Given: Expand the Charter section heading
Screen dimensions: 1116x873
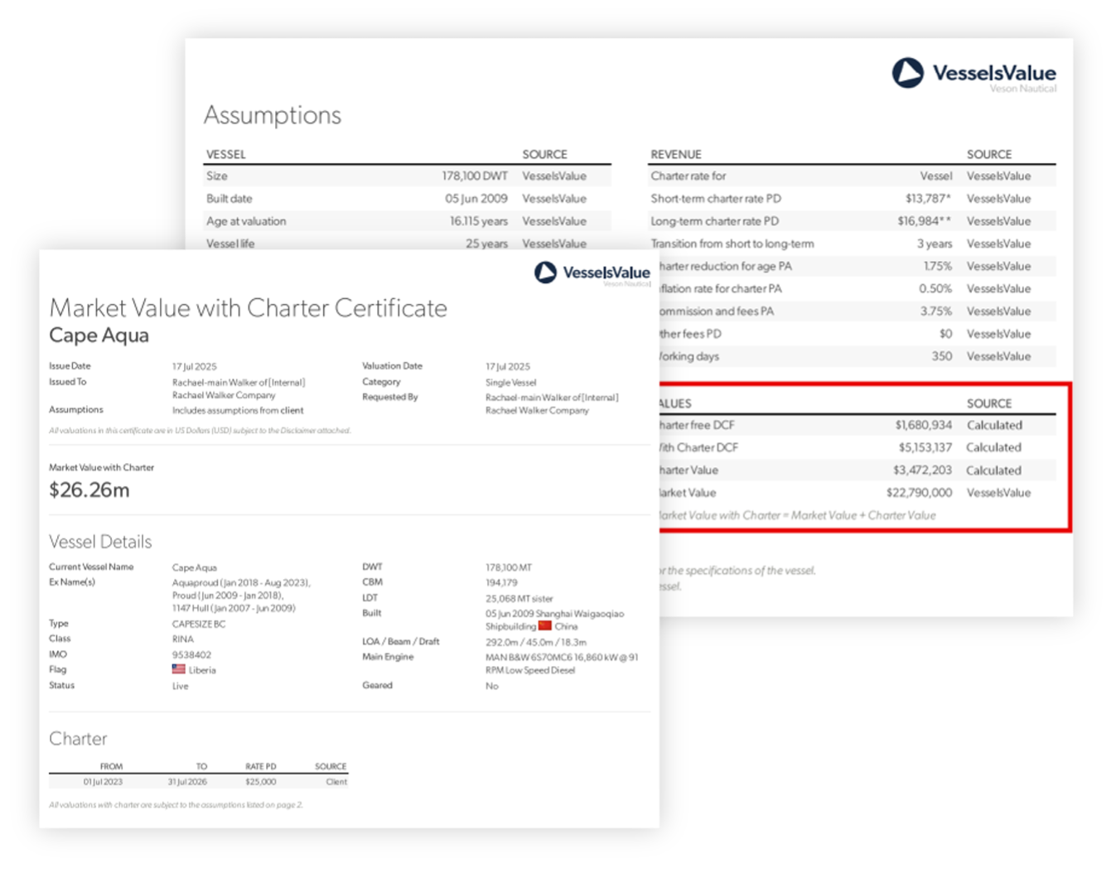Looking at the screenshot, I should pos(78,739).
